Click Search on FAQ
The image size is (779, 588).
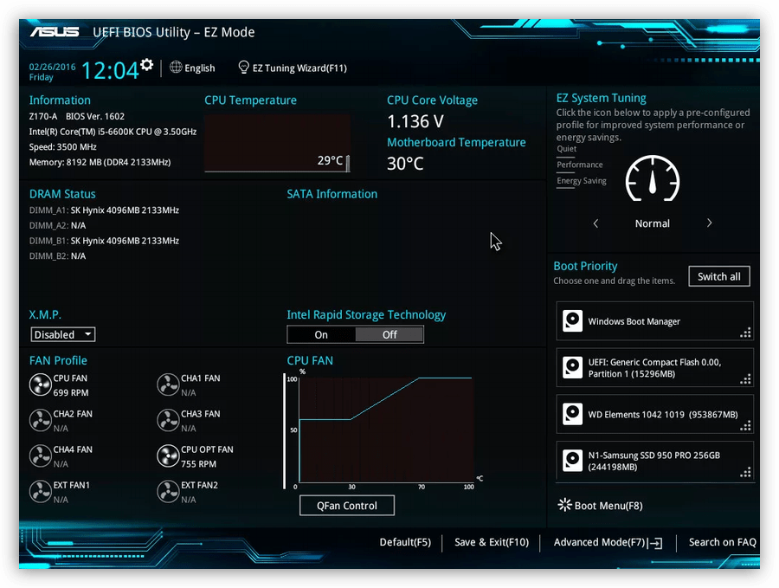point(723,542)
